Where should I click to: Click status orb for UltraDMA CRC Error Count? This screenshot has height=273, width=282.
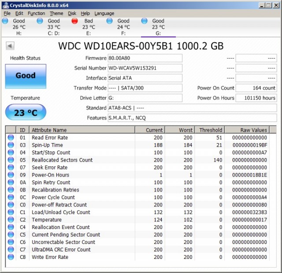(11, 249)
